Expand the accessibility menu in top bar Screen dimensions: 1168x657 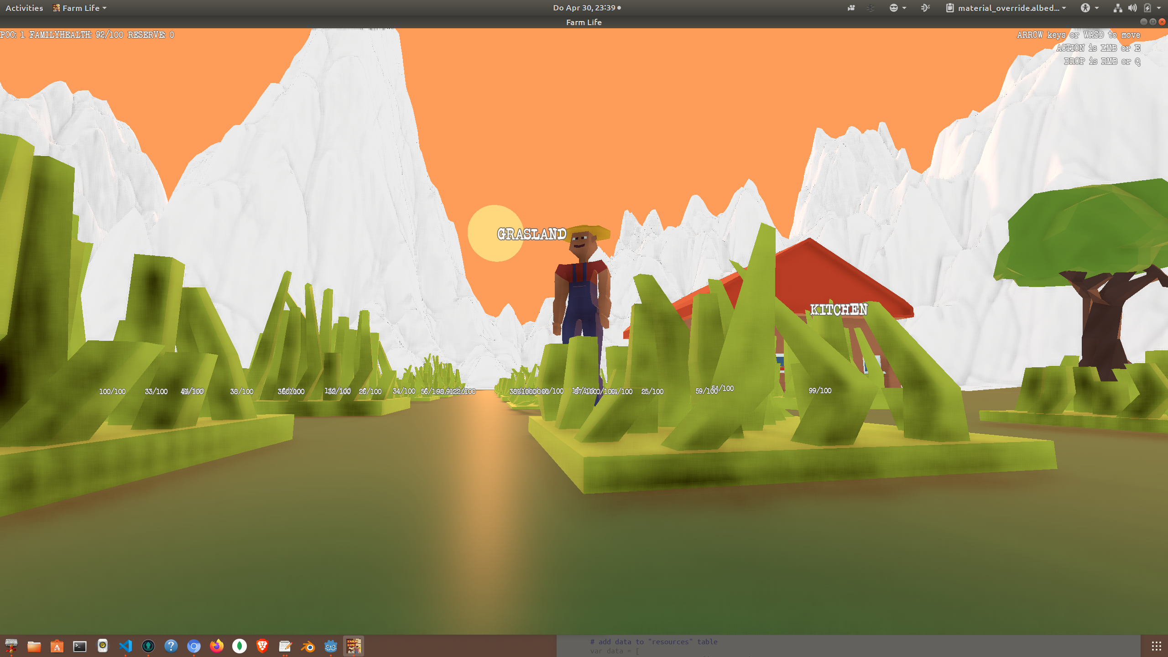[x=1089, y=8]
